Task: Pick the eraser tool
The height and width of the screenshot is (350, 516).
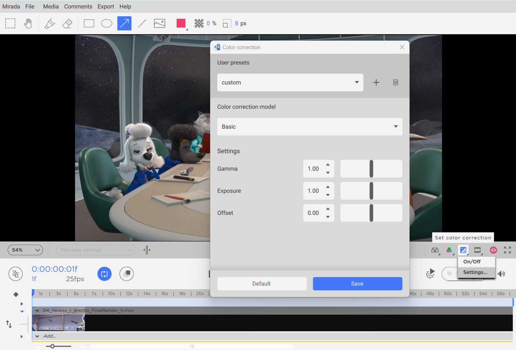Action: point(67,23)
